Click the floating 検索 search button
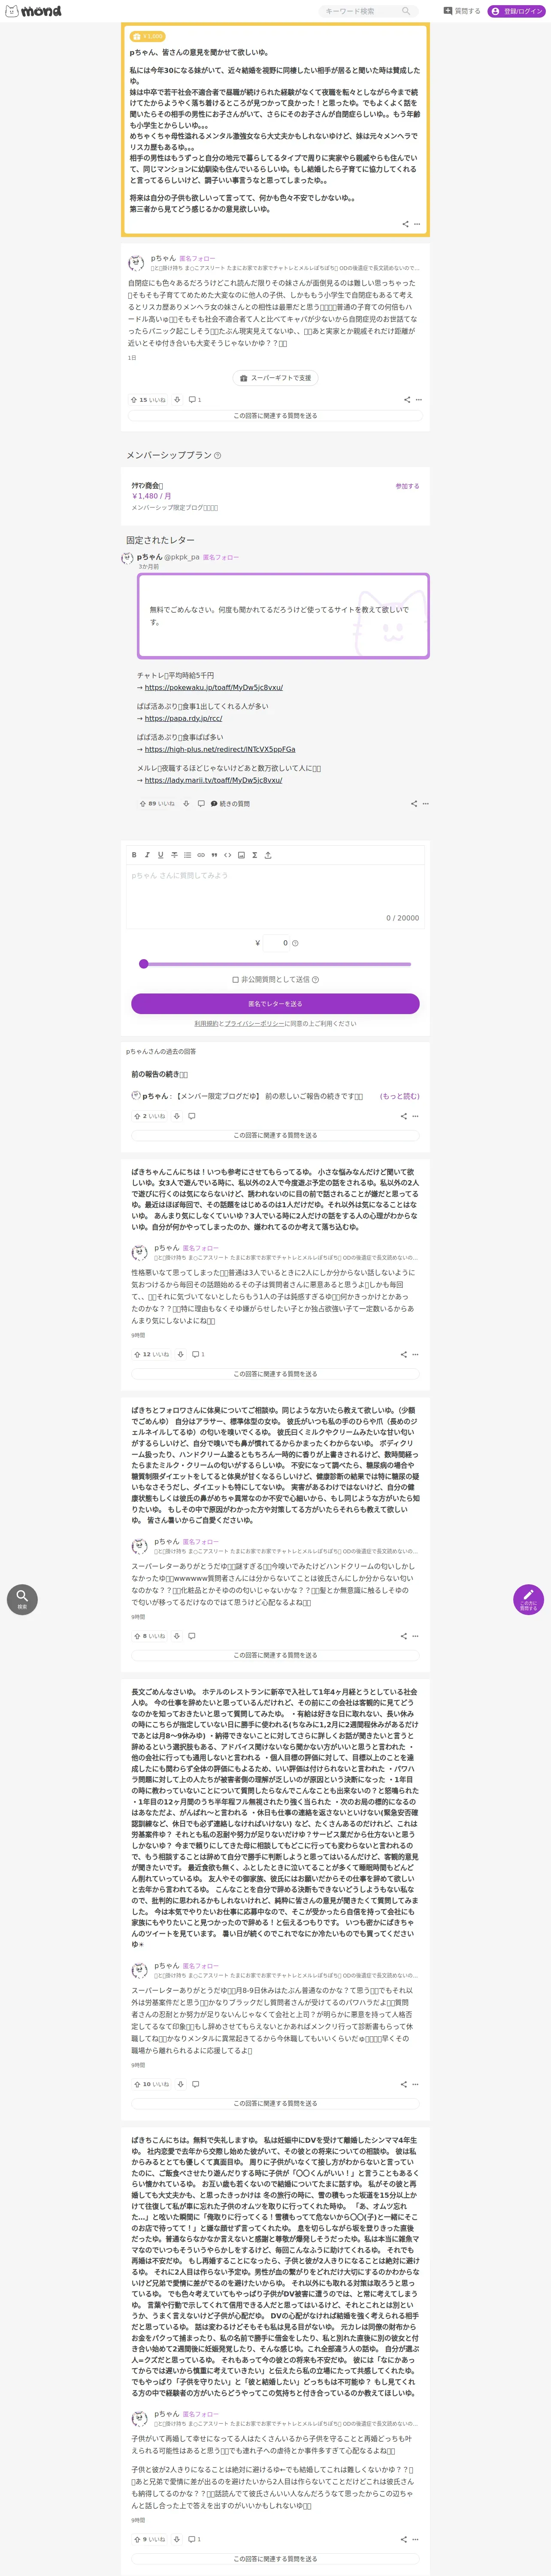Viewport: 551px width, 2576px height. (22, 1599)
